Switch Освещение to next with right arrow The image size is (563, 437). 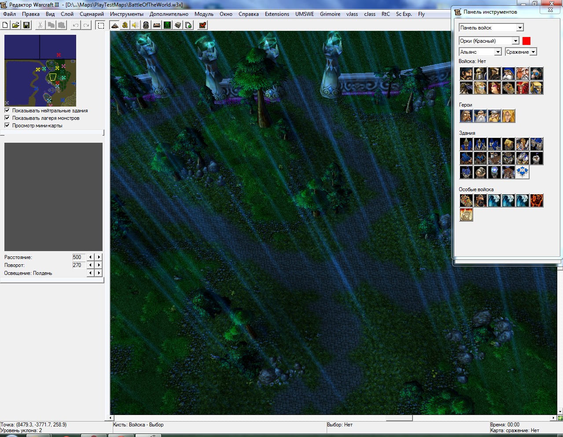(99, 273)
